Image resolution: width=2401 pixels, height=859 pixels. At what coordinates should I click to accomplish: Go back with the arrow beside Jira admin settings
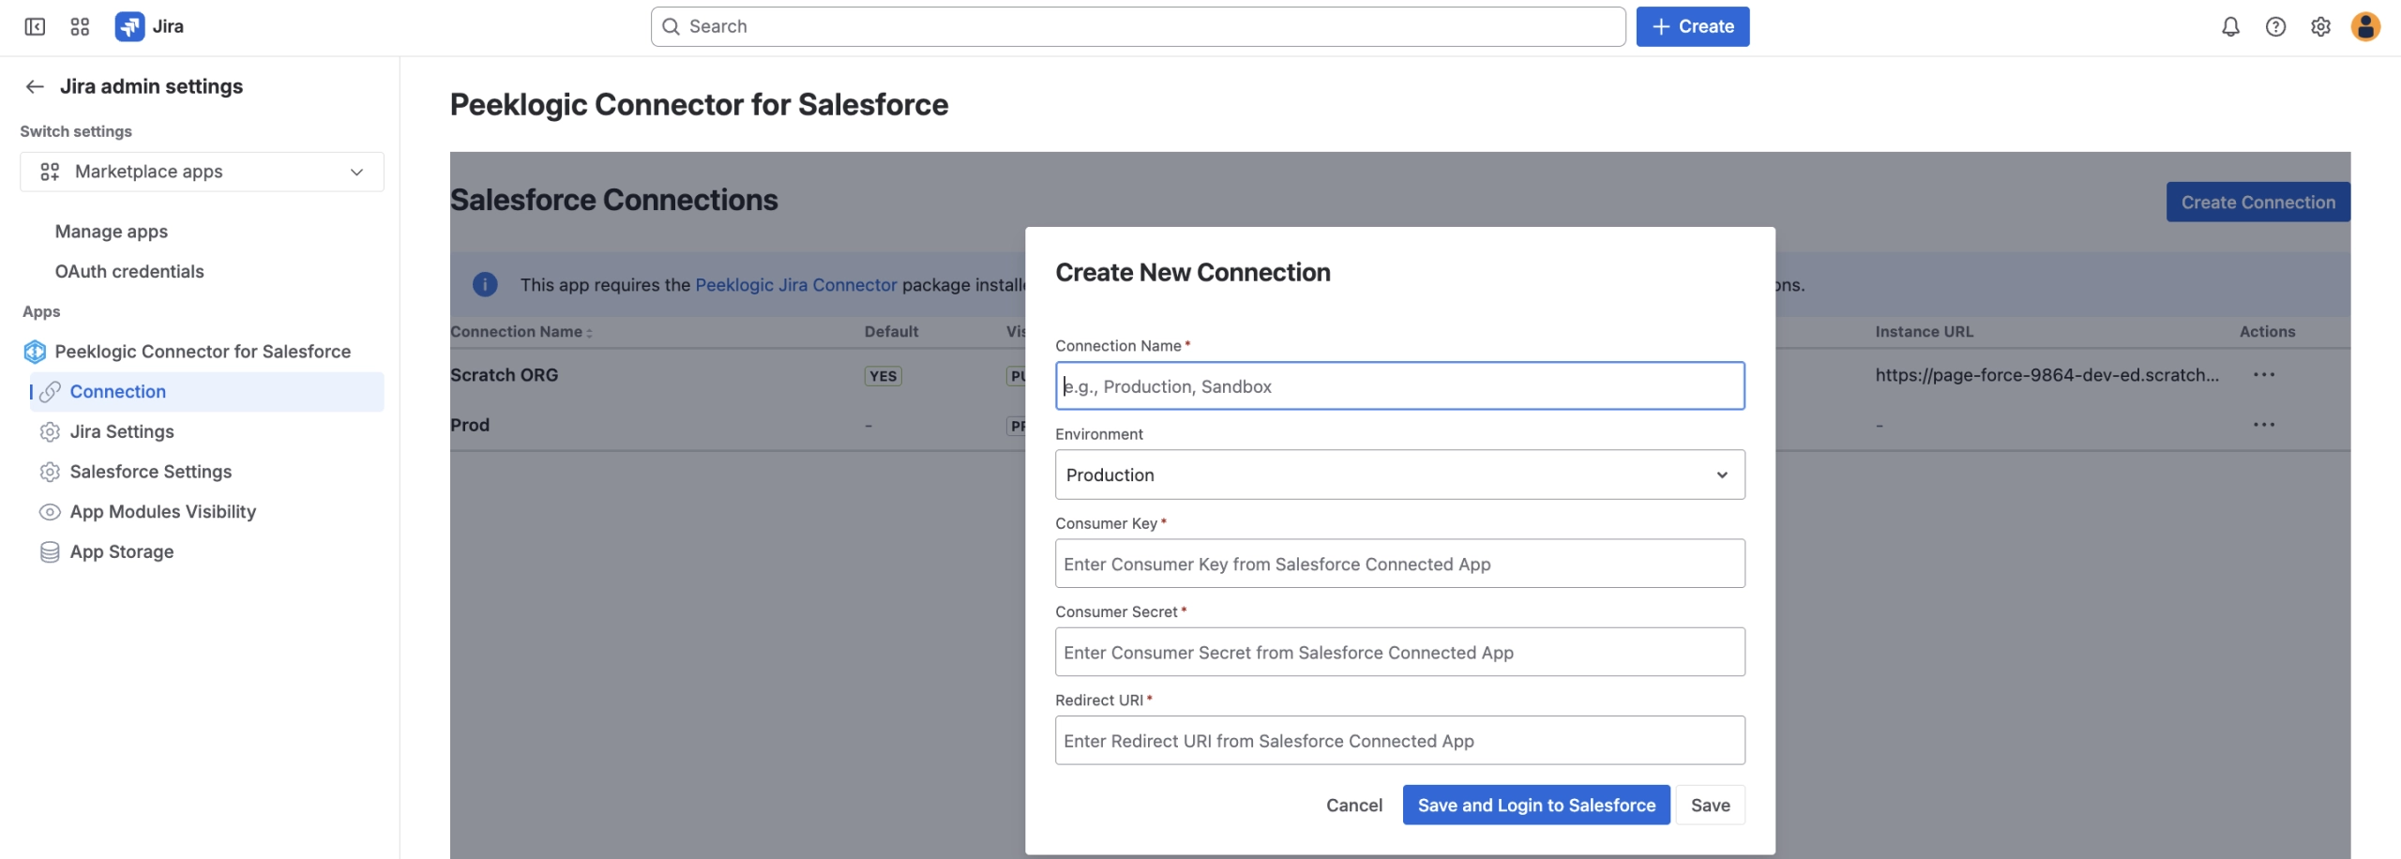coord(35,86)
